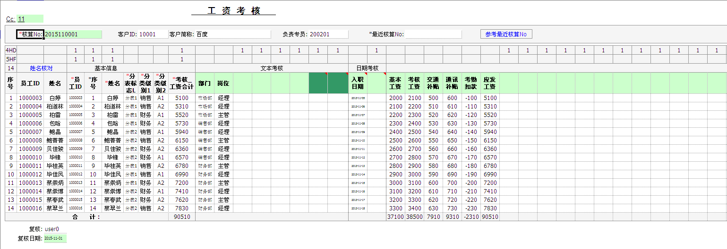Select the name cell 蔡翠兰 in 姓名 column
This screenshot has height=249, width=727.
pyautogui.click(x=55, y=208)
